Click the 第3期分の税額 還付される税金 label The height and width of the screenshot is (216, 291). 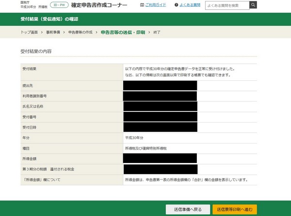48,169
